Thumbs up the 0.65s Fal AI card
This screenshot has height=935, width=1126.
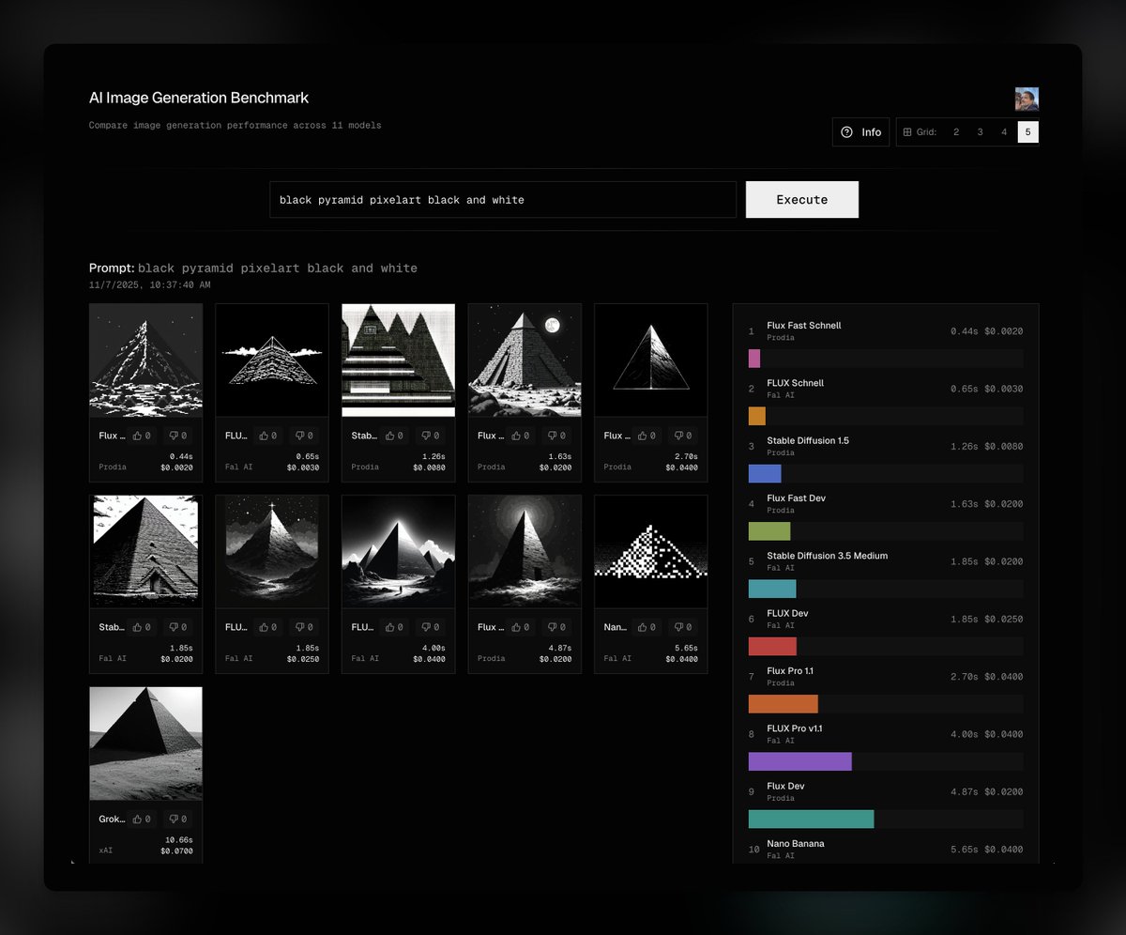pyautogui.click(x=269, y=436)
